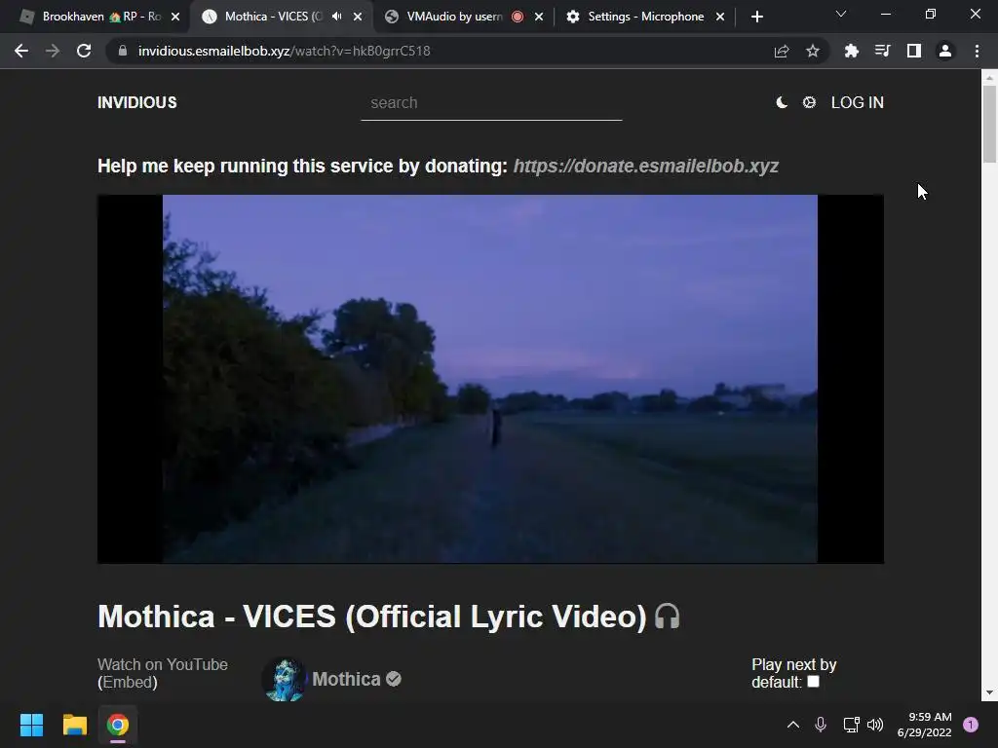Click the video player to pause
The height and width of the screenshot is (748, 998).
490,379
